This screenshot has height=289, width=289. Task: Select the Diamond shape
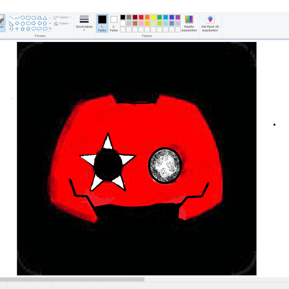tap(17, 23)
